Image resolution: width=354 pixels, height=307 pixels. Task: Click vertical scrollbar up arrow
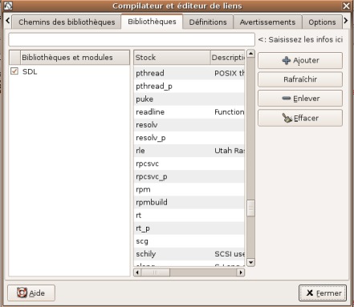click(x=250, y=54)
